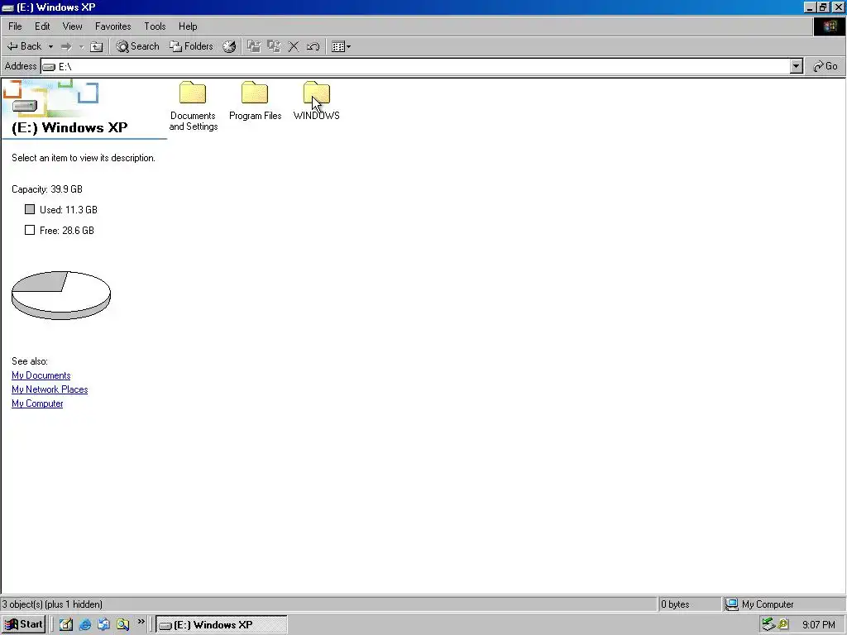Toggle the Folders tree pane
Viewport: 847px width, 635px height.
coord(191,46)
